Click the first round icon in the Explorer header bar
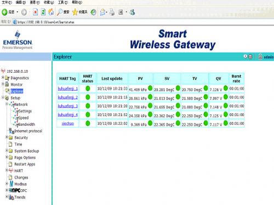Screen dimensions: 274x205 246,56
